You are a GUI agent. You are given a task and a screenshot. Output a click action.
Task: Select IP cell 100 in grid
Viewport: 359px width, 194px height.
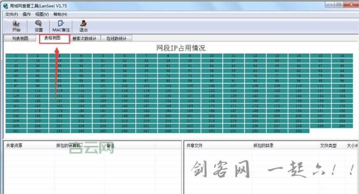pyautogui.click(x=81, y=86)
